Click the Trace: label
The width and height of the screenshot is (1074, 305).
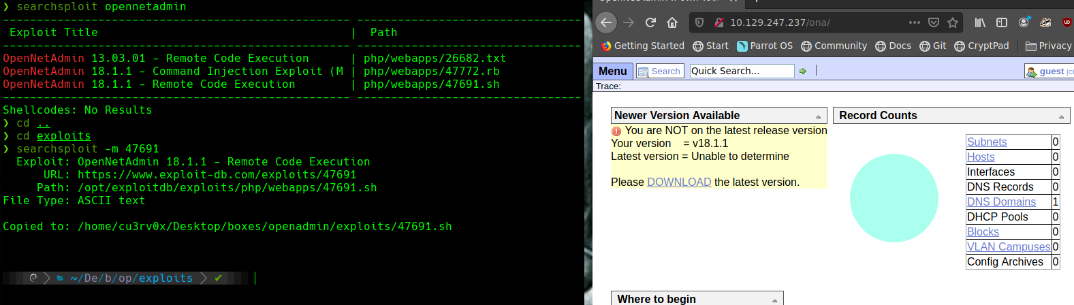click(608, 86)
